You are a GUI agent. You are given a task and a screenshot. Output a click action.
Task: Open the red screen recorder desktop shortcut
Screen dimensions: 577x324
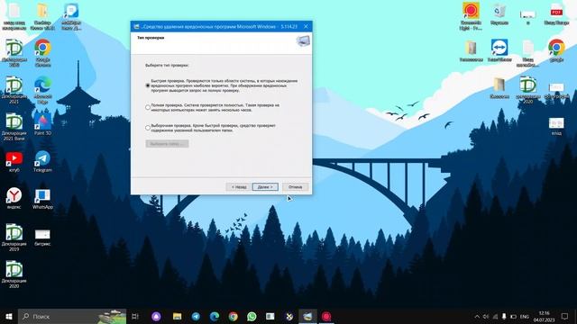pos(471,16)
